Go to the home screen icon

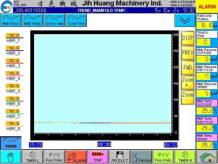click(x=207, y=157)
